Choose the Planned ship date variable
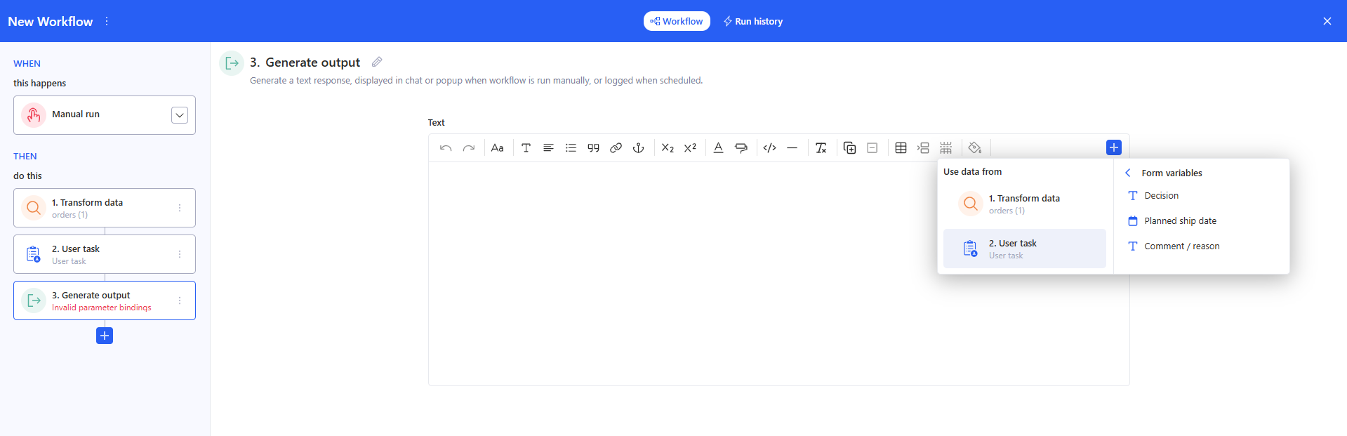1347x436 pixels. (1180, 221)
